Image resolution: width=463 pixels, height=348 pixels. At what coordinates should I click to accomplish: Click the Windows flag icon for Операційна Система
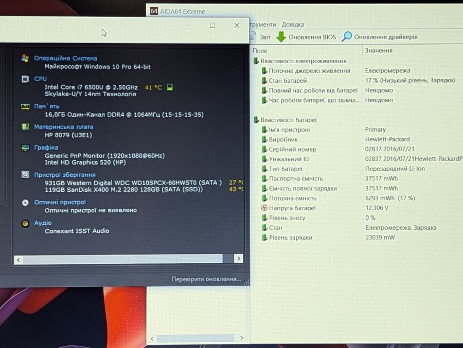[25, 59]
